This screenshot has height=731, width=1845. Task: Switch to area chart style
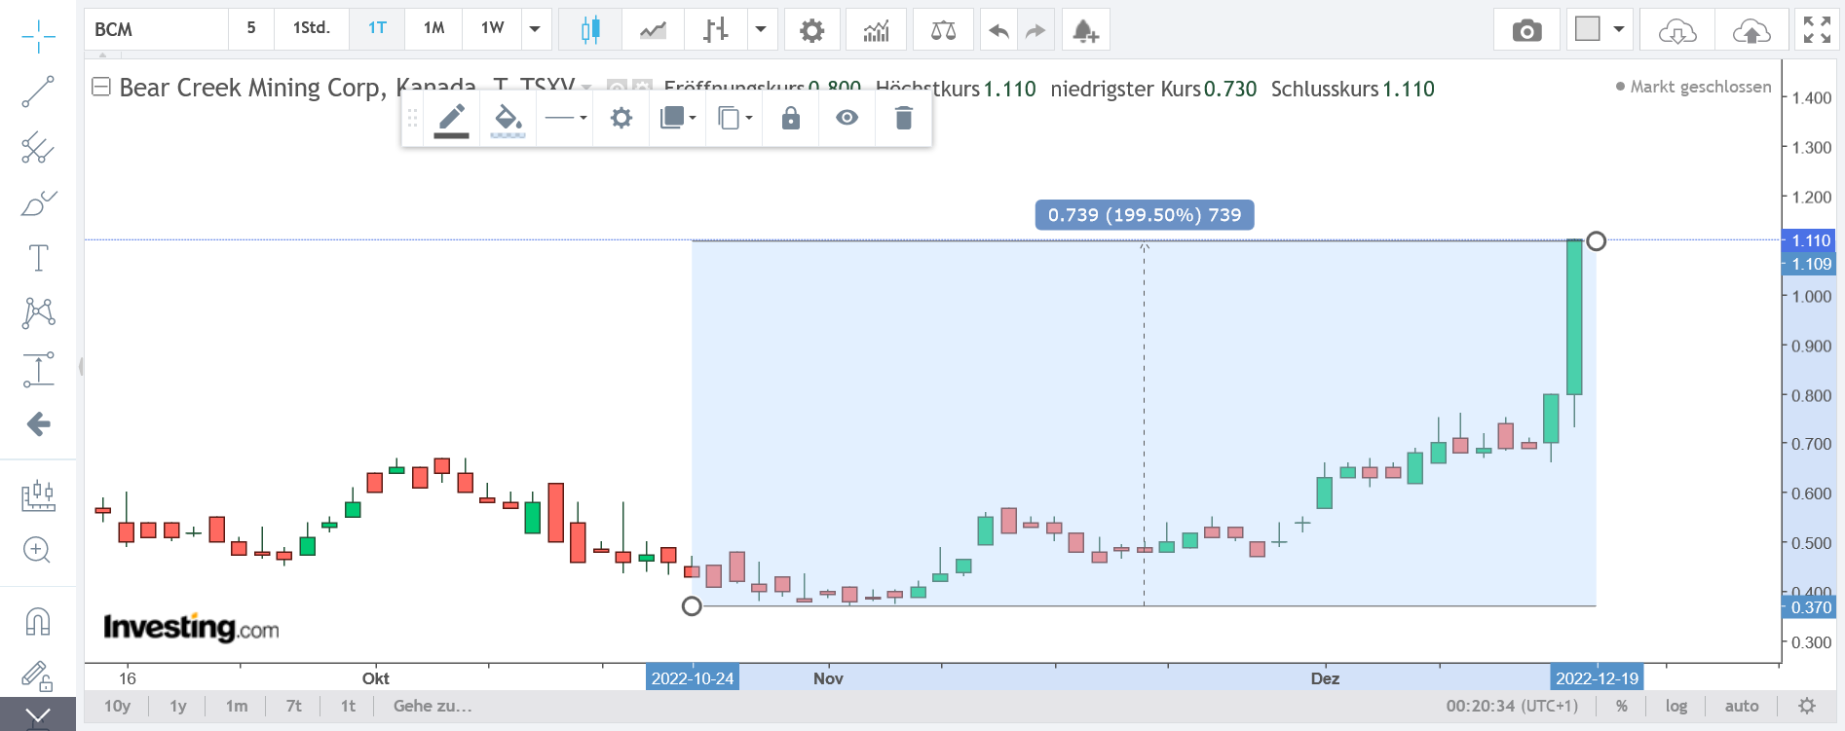653,30
